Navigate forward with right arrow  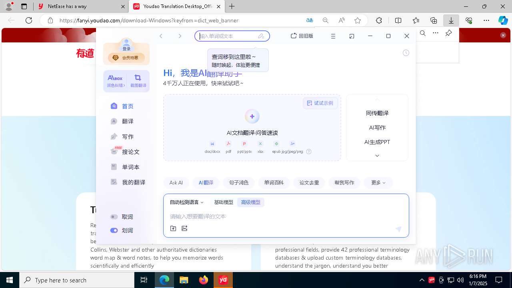click(x=180, y=36)
